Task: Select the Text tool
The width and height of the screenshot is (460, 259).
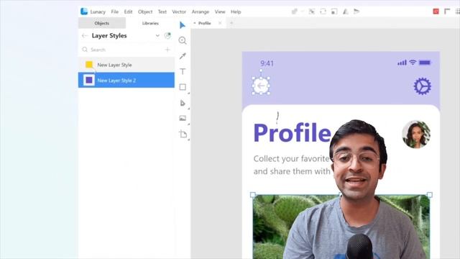Action: tap(183, 71)
